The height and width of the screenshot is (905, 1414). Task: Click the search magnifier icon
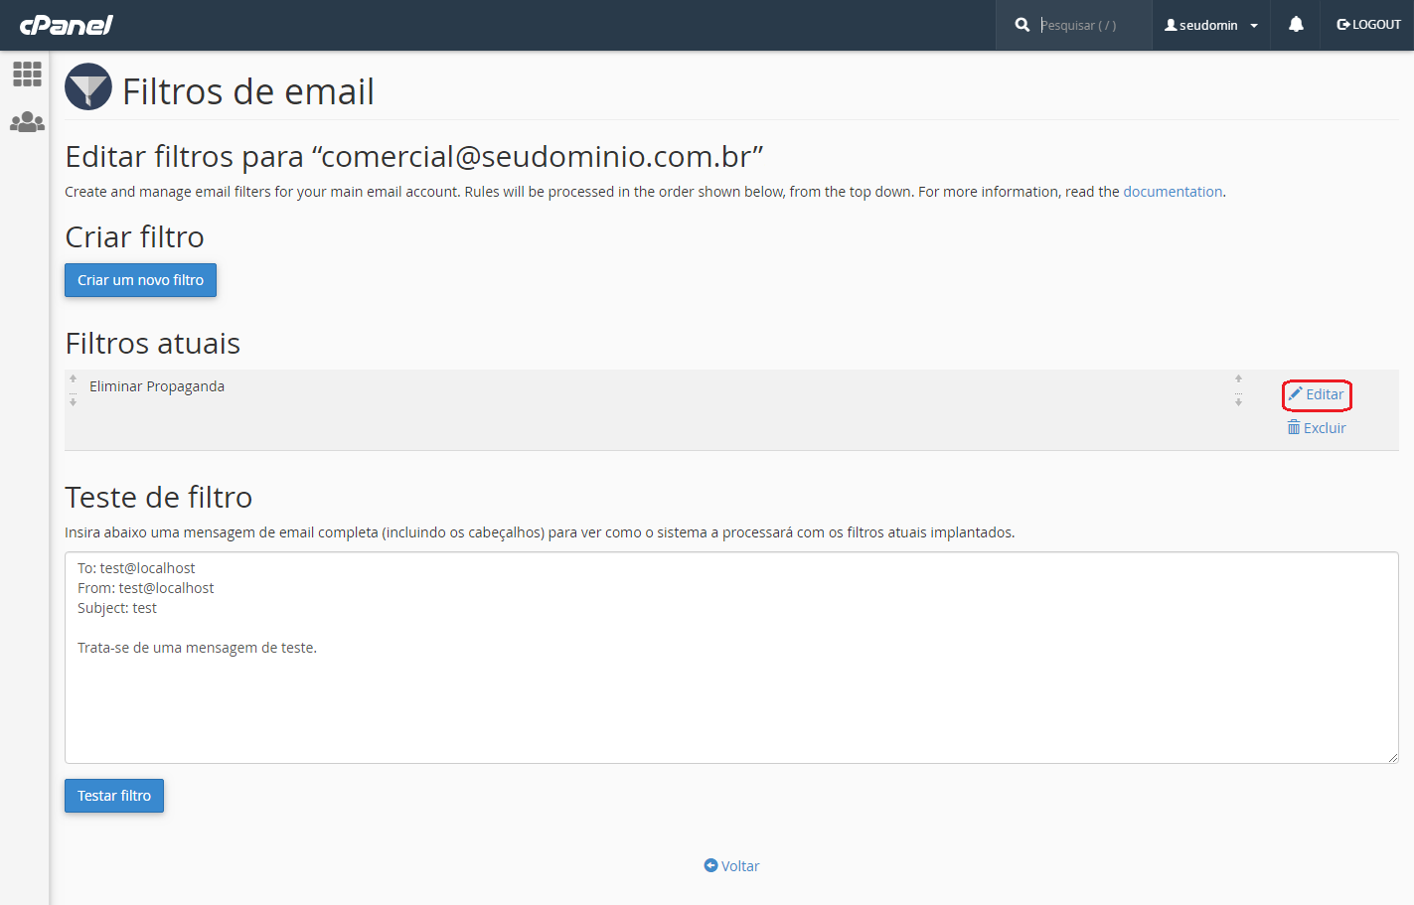[x=1021, y=25]
